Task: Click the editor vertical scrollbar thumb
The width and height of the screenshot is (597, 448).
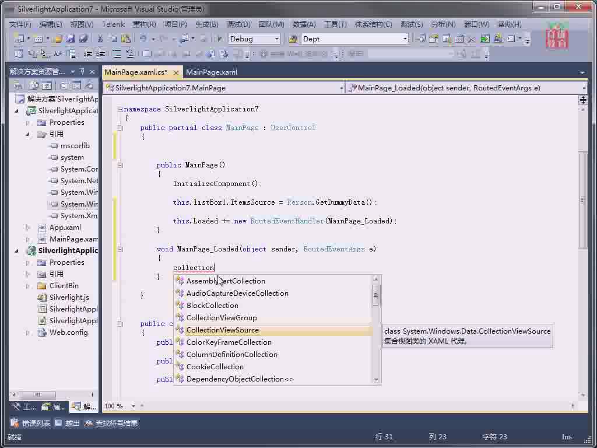Action: (x=582, y=200)
